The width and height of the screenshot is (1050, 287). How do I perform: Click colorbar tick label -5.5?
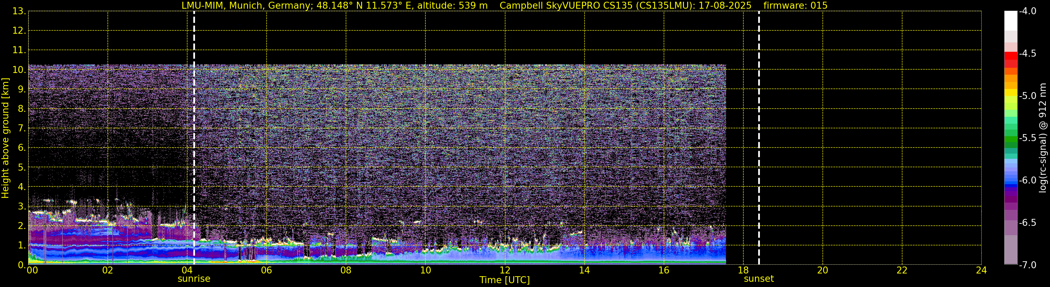(1027, 138)
